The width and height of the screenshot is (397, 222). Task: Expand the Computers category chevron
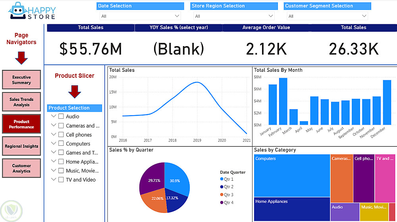(54, 143)
